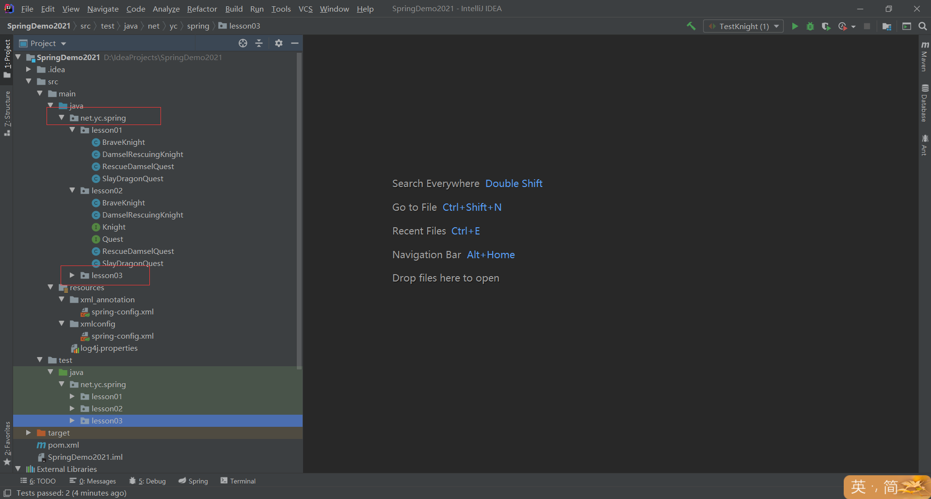The height and width of the screenshot is (499, 931).
Task: Open the 6: TODO tool window
Action: click(38, 481)
